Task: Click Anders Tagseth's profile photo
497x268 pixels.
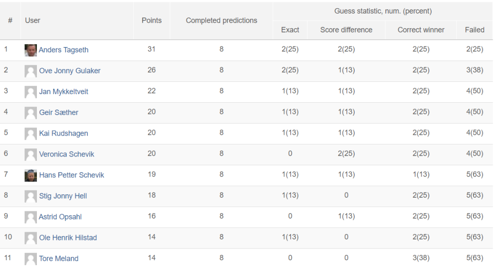Action: click(31, 50)
